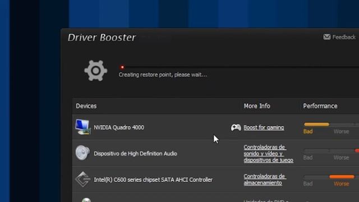Click the Bad label in SATA row
This screenshot has width=359, height=202.
click(308, 183)
